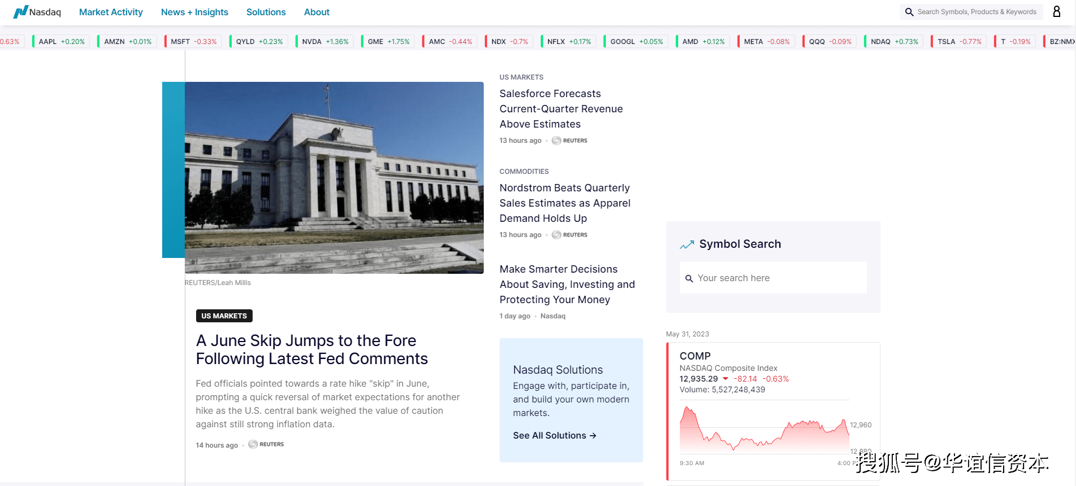This screenshot has height=486, width=1076.
Task: Open 'Make Smarter Decisions' article
Action: coord(567,284)
